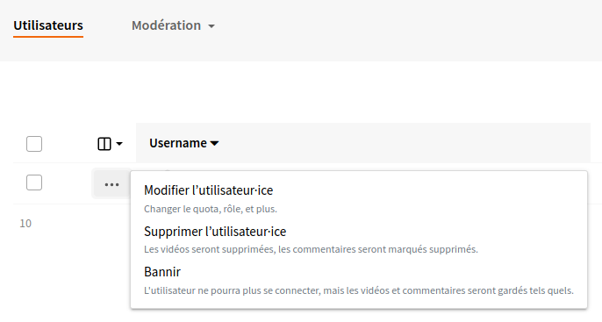
Task: Click the 10 rows count below table
Action: [25, 224]
